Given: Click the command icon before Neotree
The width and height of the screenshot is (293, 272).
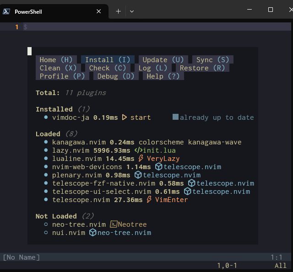Looking at the screenshot, I should click(114, 224).
